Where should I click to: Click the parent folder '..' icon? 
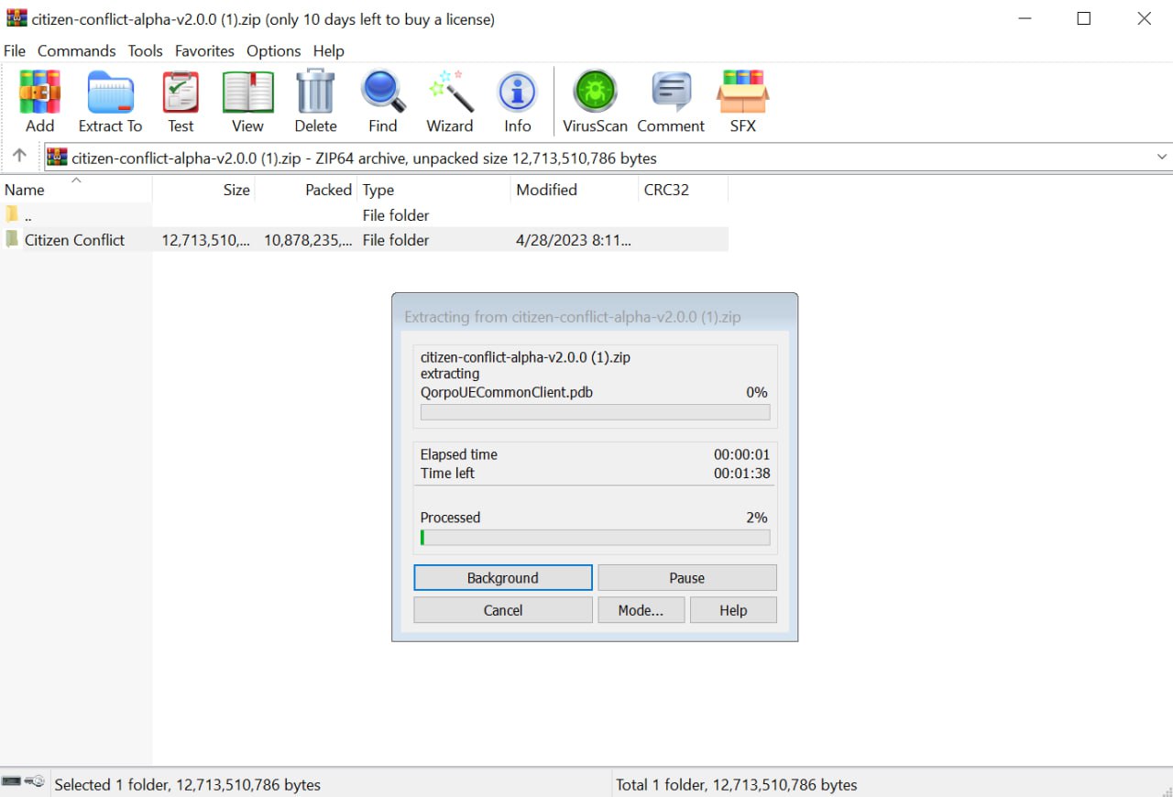click(x=12, y=215)
